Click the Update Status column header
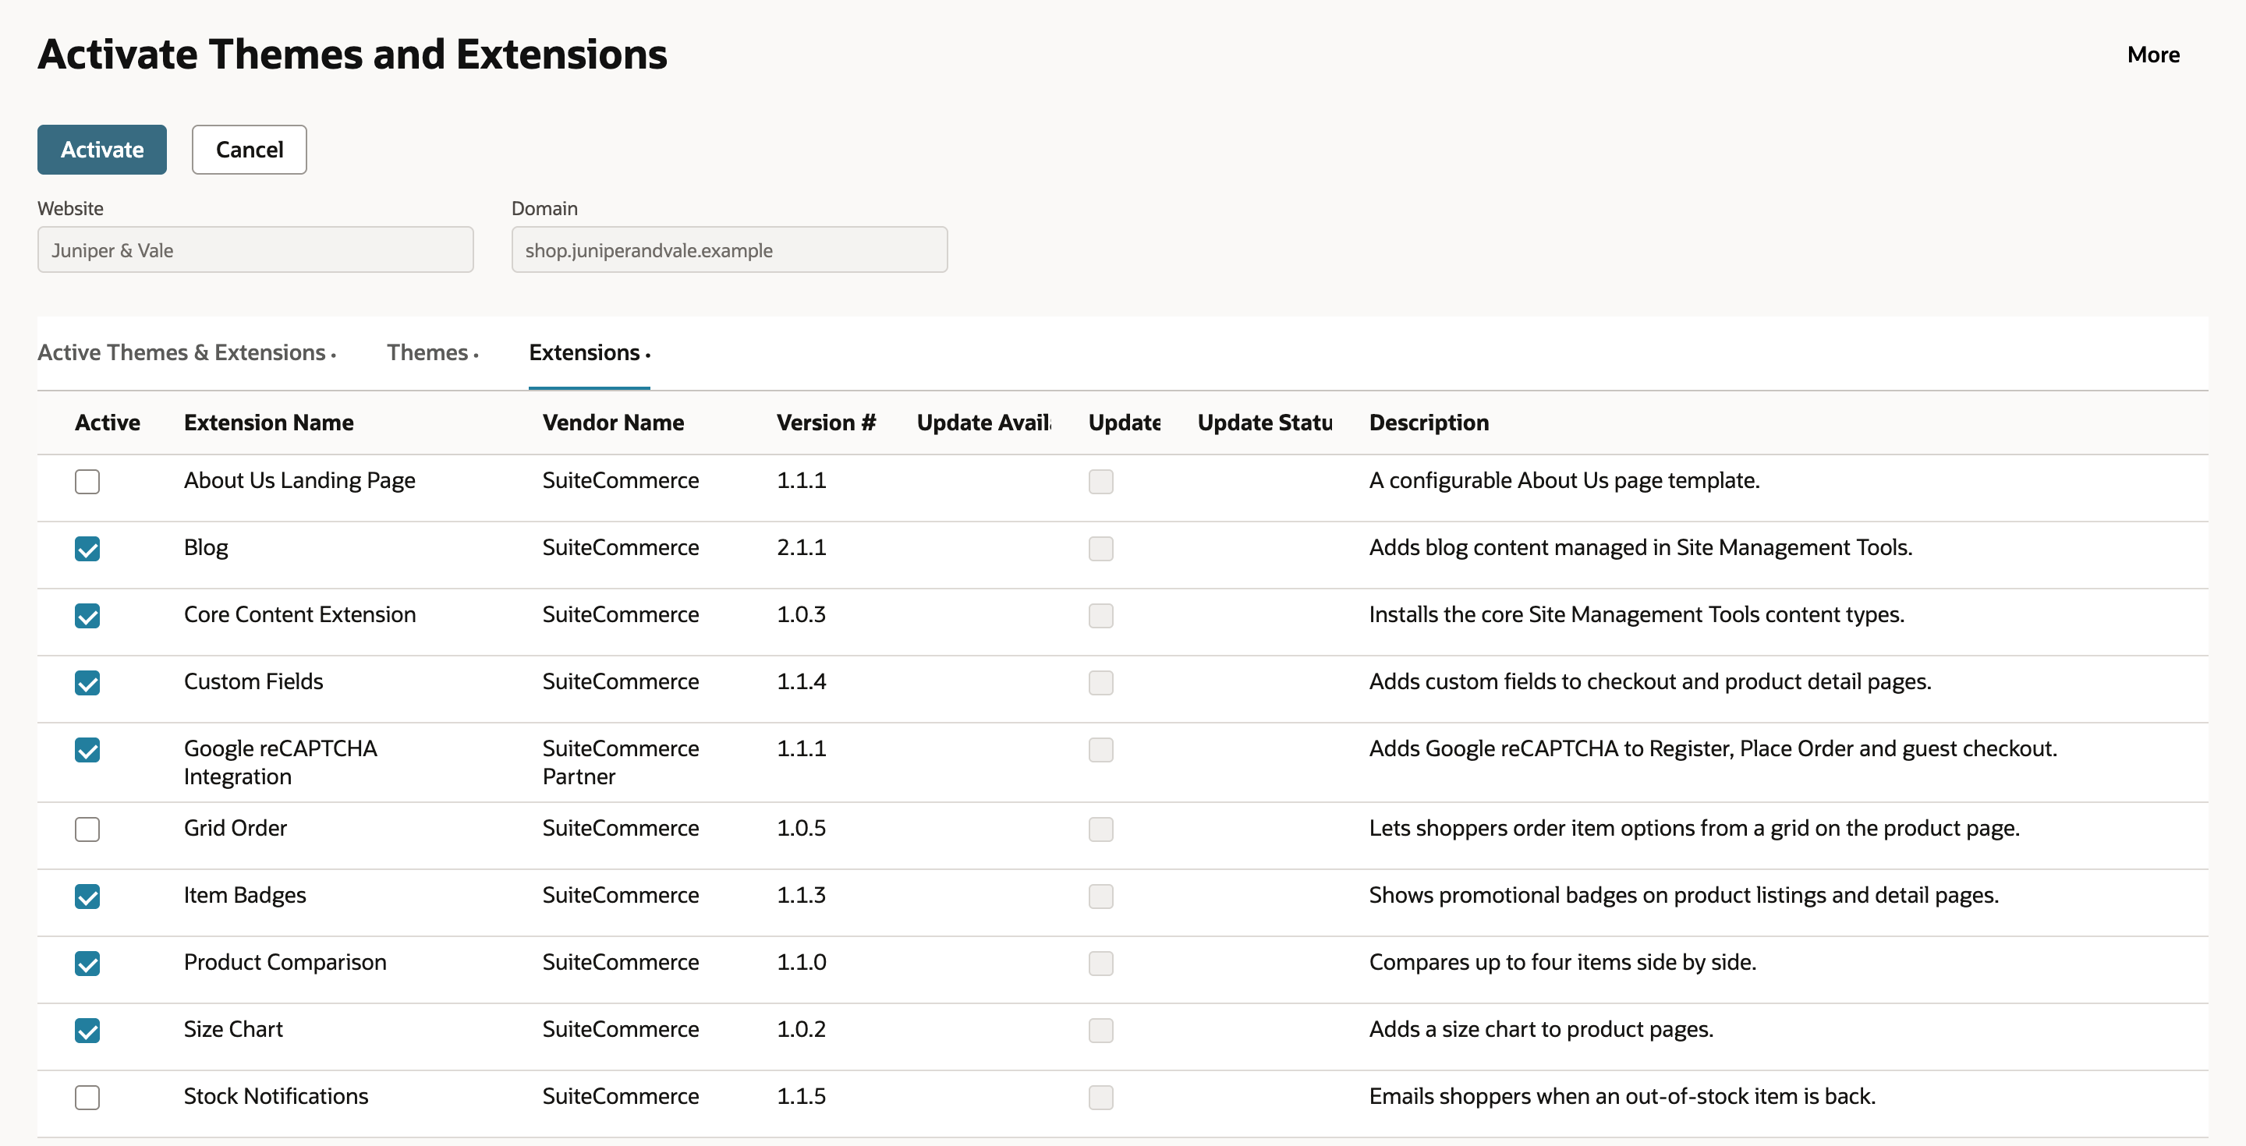2246x1146 pixels. (x=1265, y=423)
